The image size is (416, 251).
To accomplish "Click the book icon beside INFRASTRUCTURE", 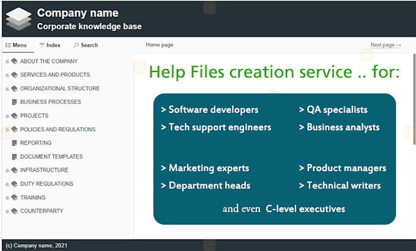I will (14, 170).
